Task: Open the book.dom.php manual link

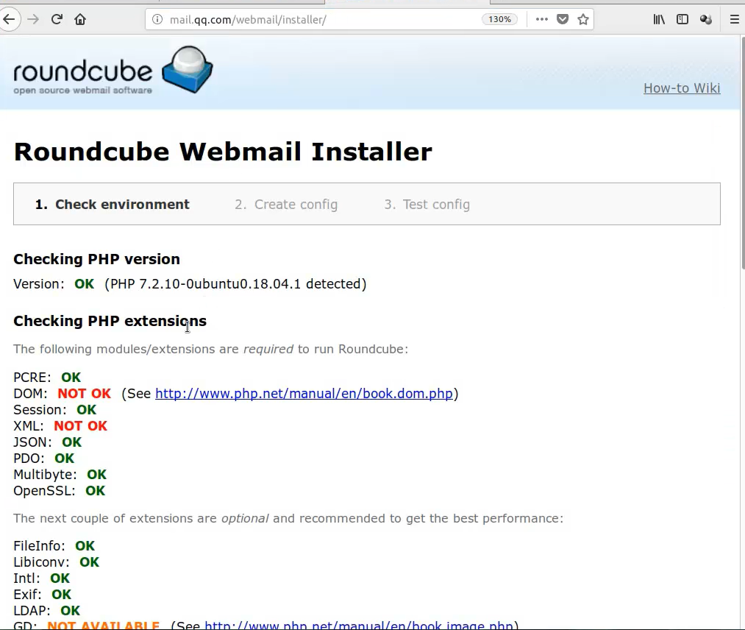Action: (304, 394)
